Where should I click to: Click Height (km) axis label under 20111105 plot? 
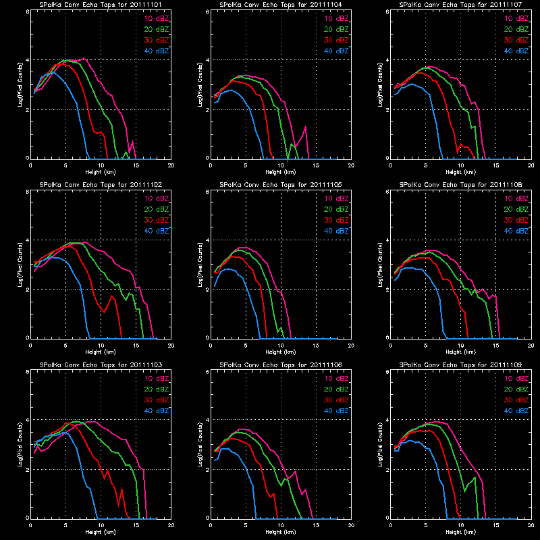pos(281,352)
